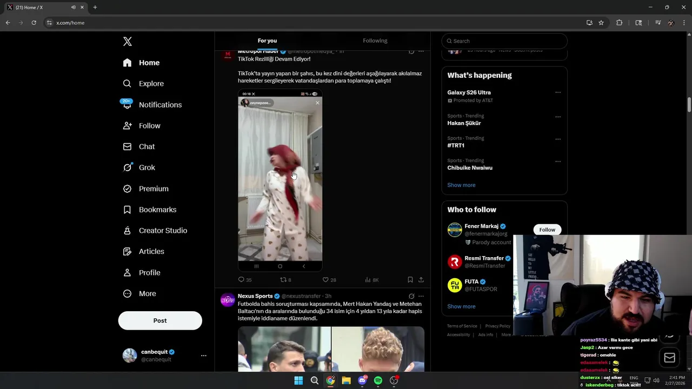Repost the Metropol Haber post
Screen dimensions: 692x389
click(285, 280)
